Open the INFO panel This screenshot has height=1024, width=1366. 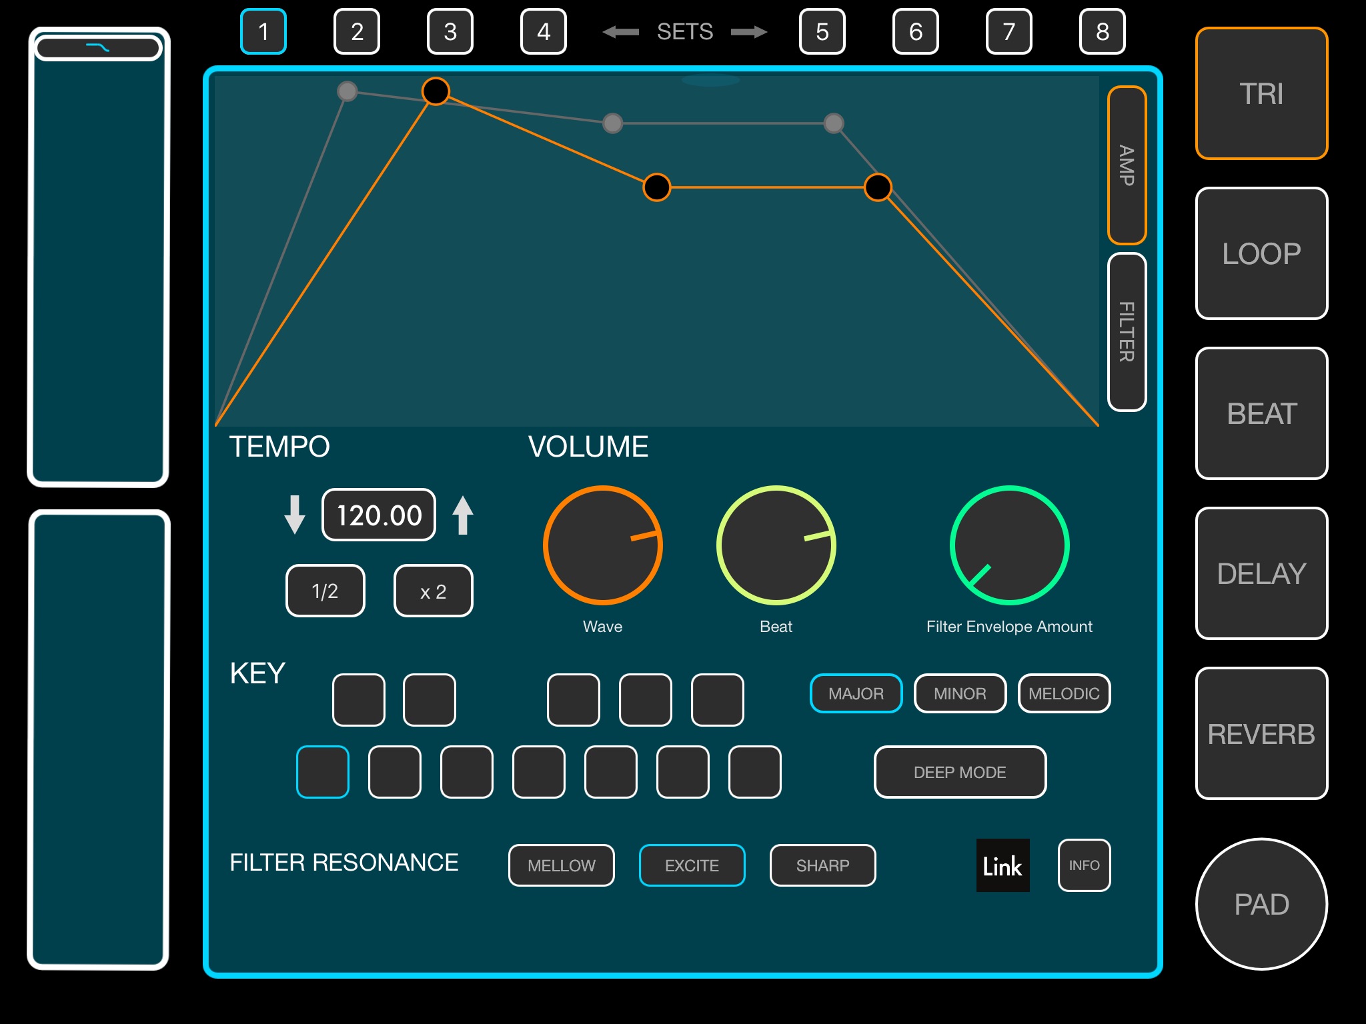1084,865
